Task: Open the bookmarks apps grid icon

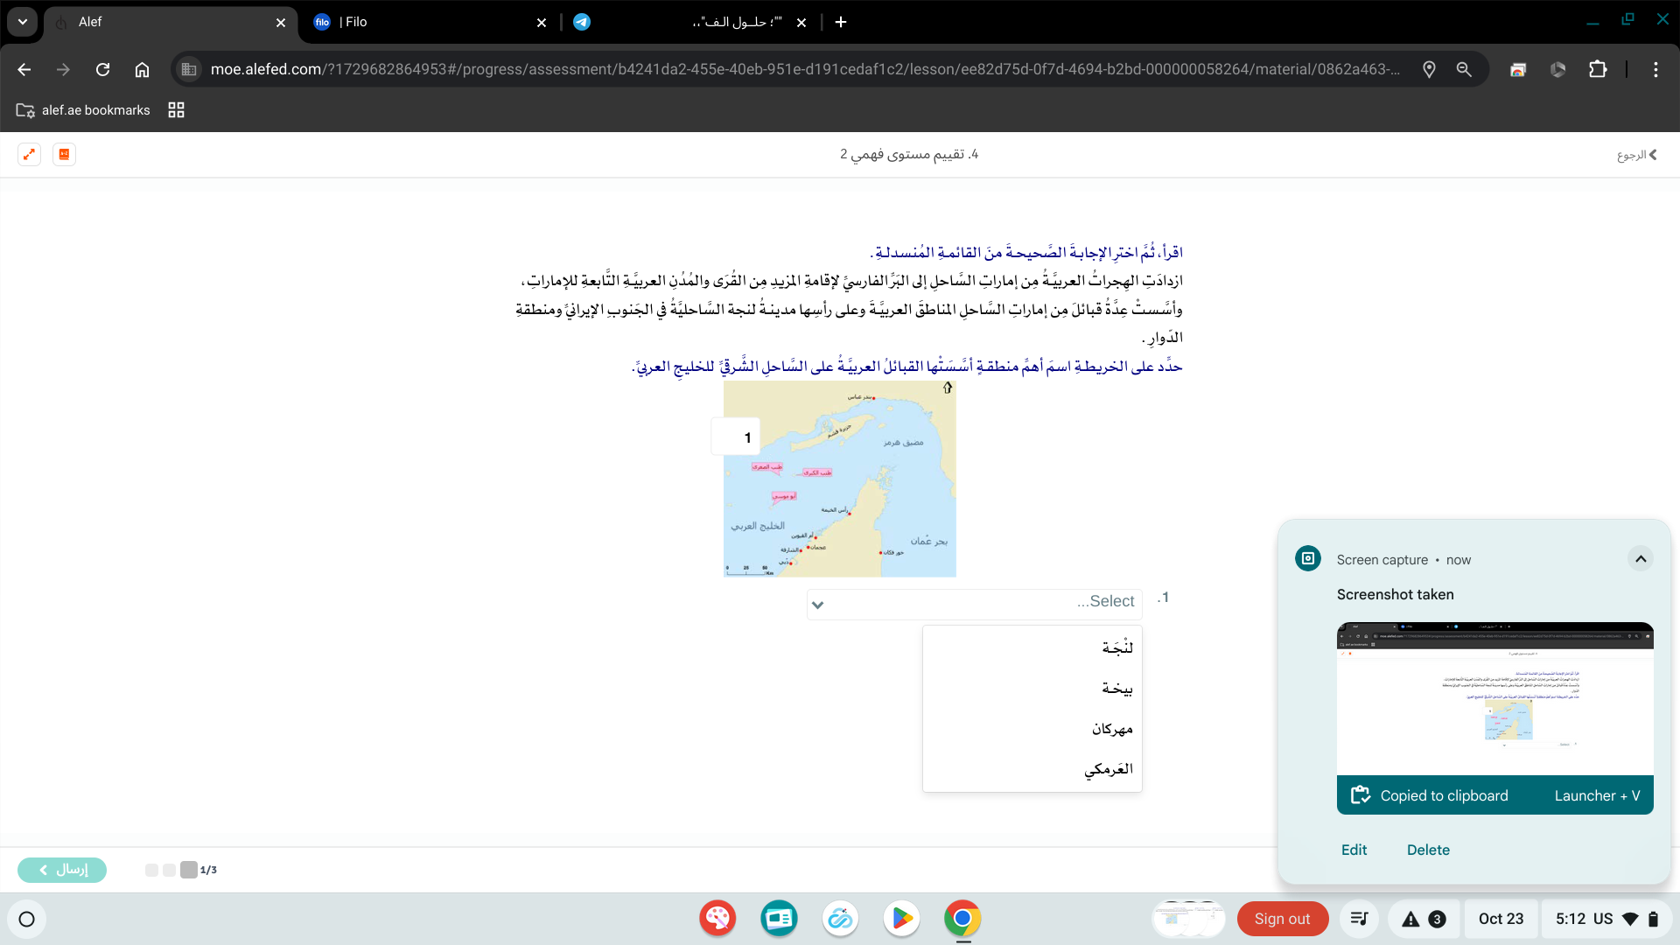Action: coord(176,110)
